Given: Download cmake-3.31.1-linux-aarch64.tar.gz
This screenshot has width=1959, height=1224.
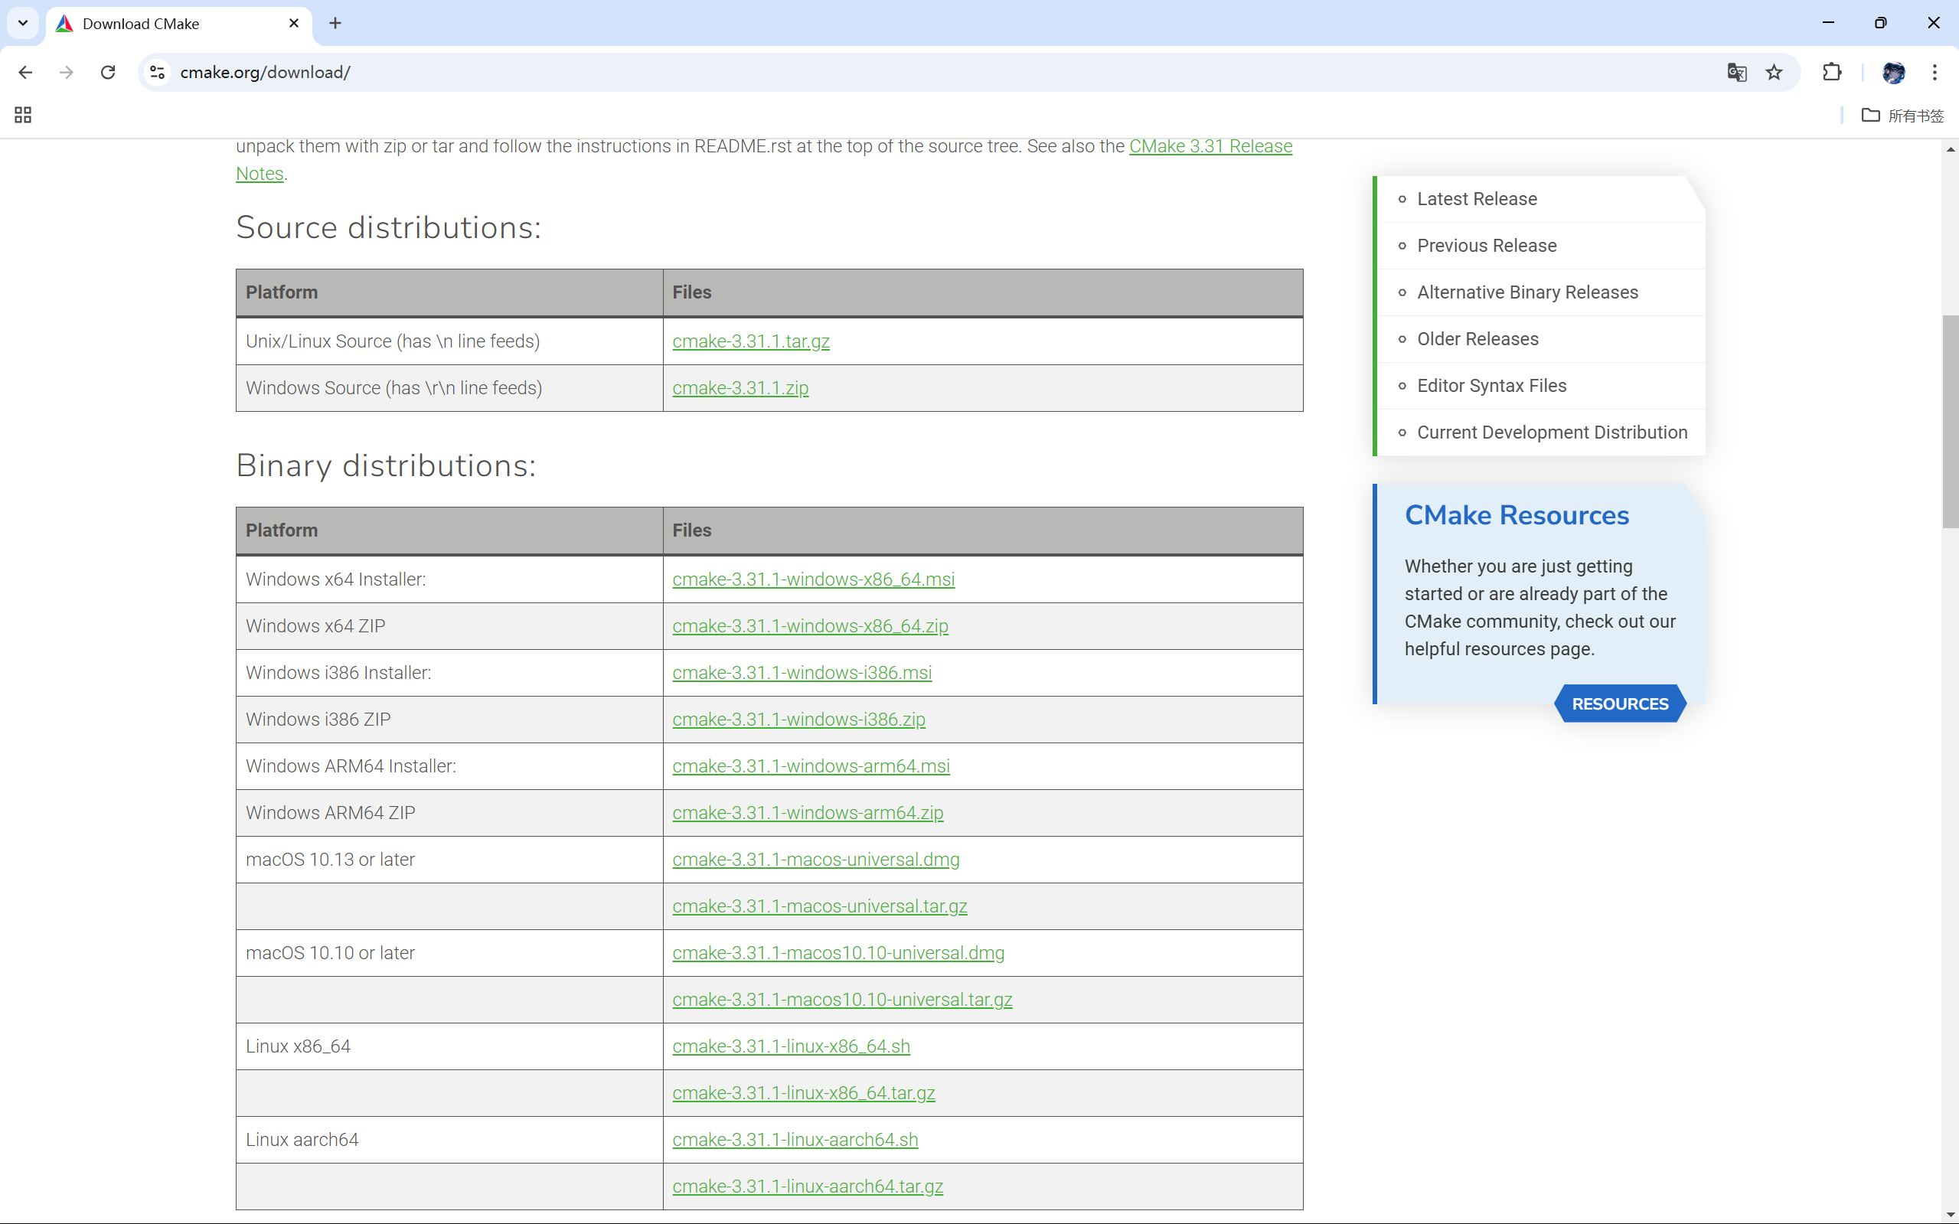Looking at the screenshot, I should pyautogui.click(x=807, y=1186).
